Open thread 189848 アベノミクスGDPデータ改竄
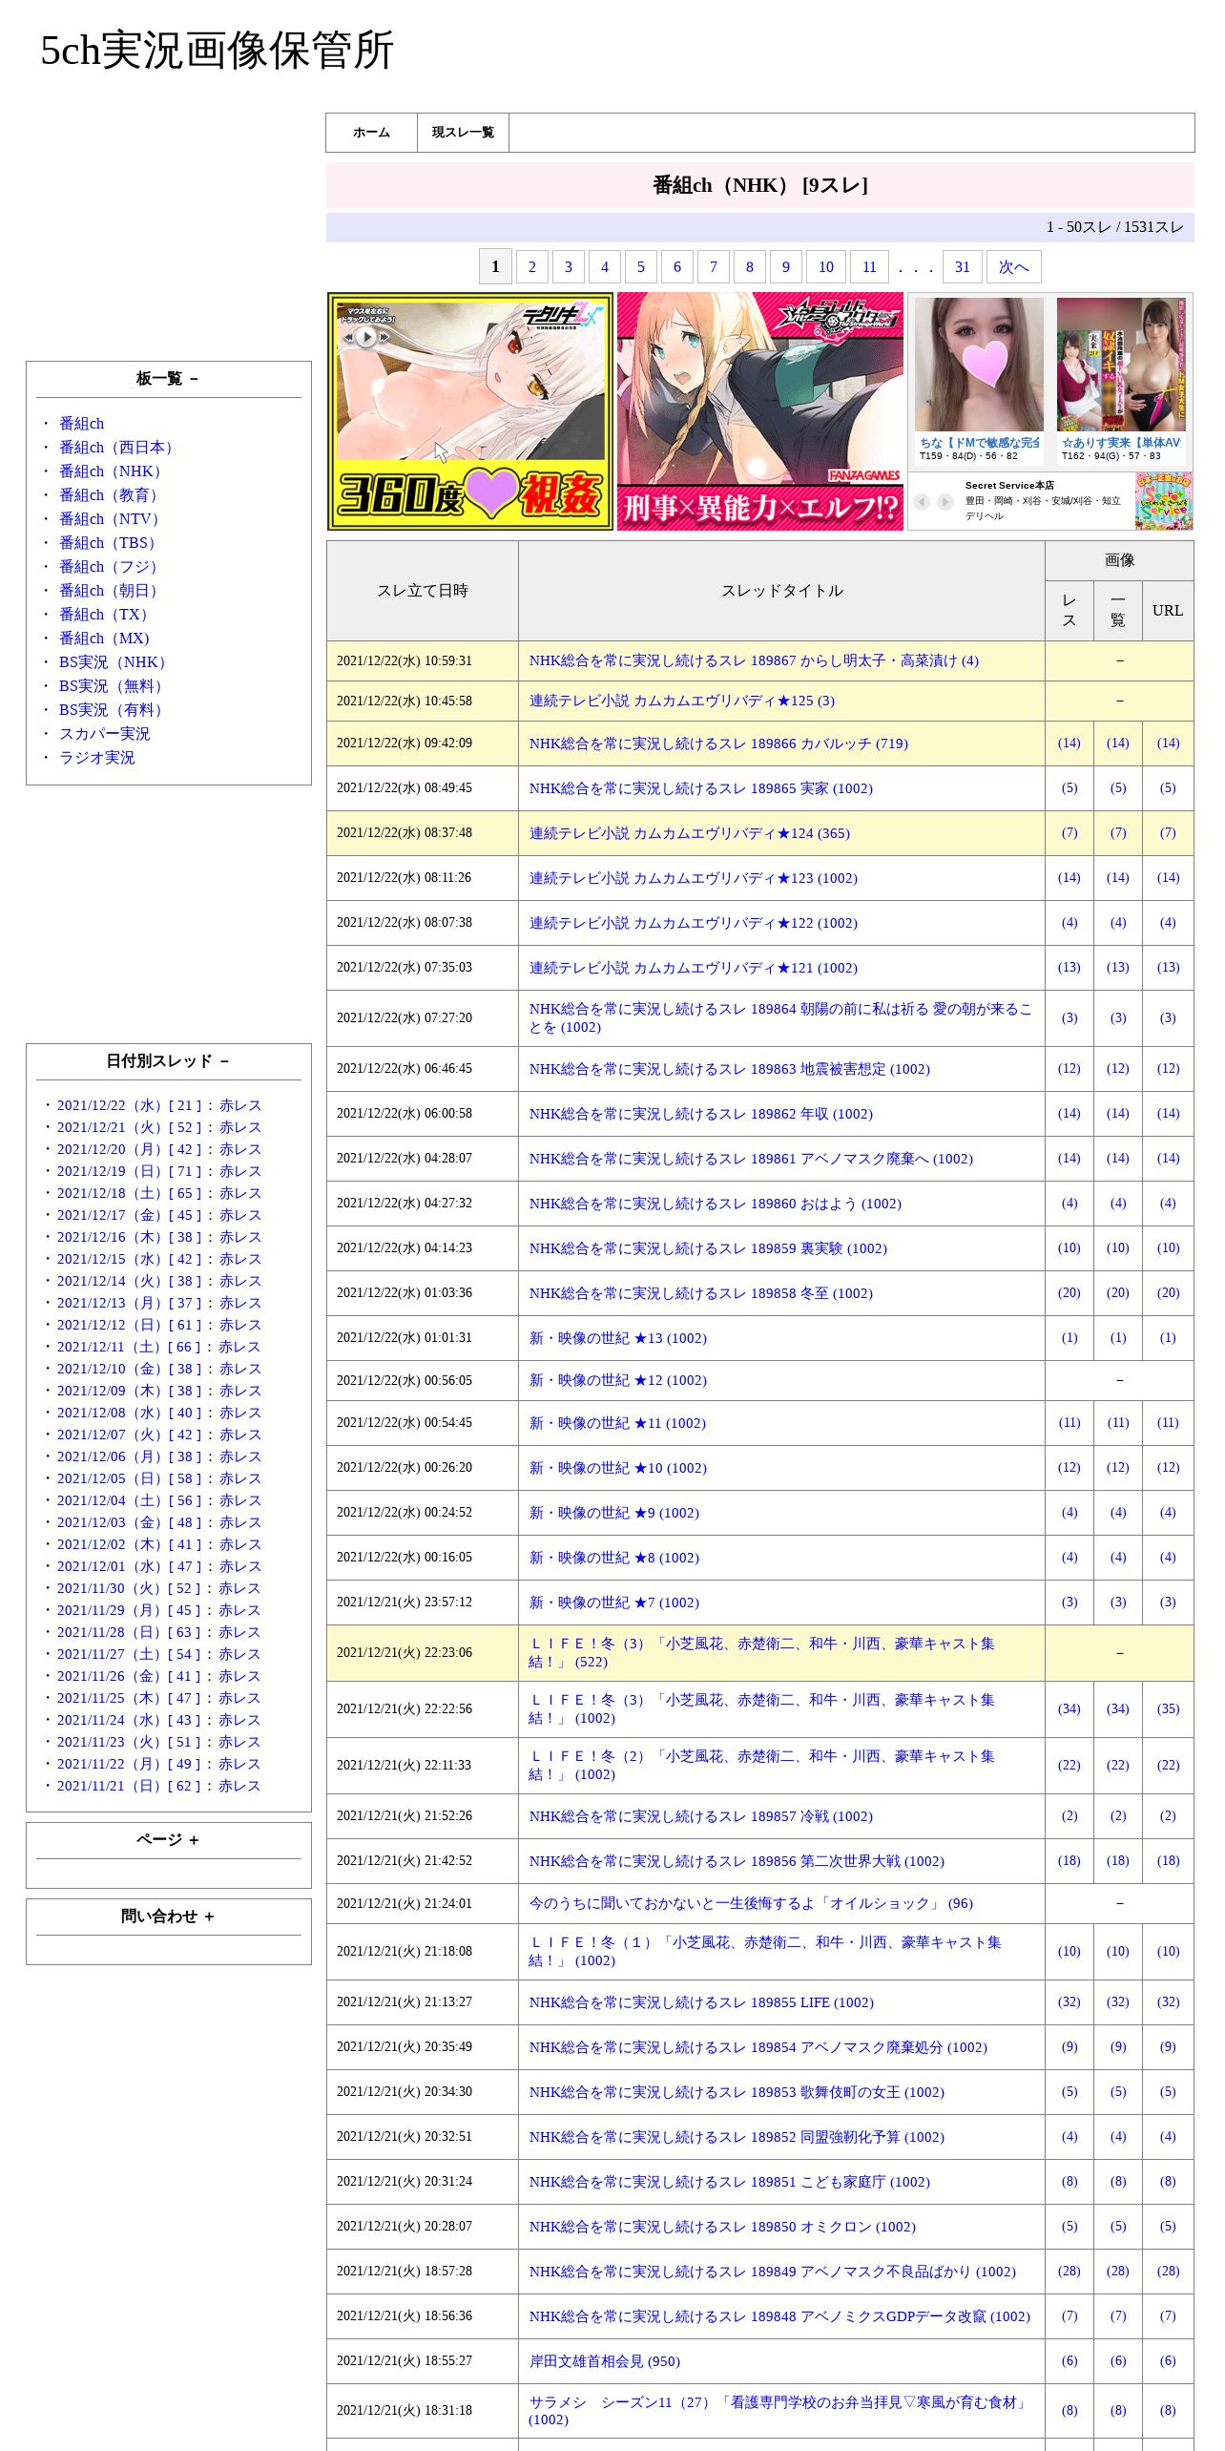The image size is (1225, 2451). coord(779,2316)
